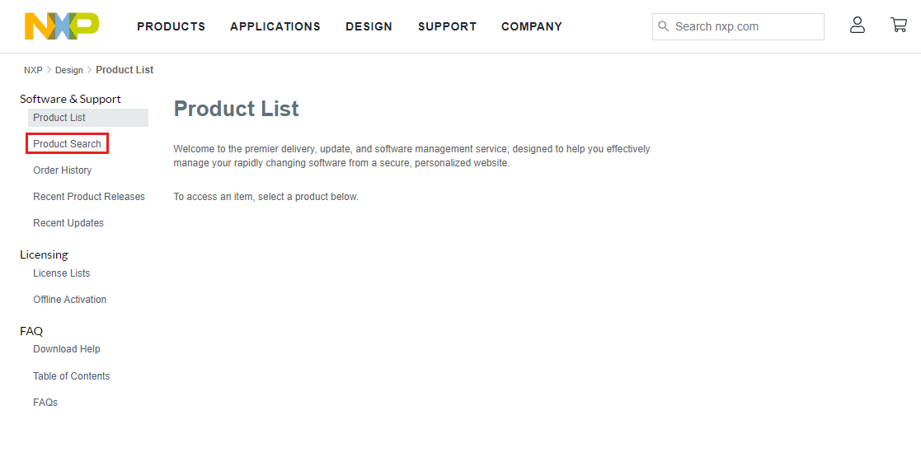Expand the COMPANY menu

pos(531,26)
